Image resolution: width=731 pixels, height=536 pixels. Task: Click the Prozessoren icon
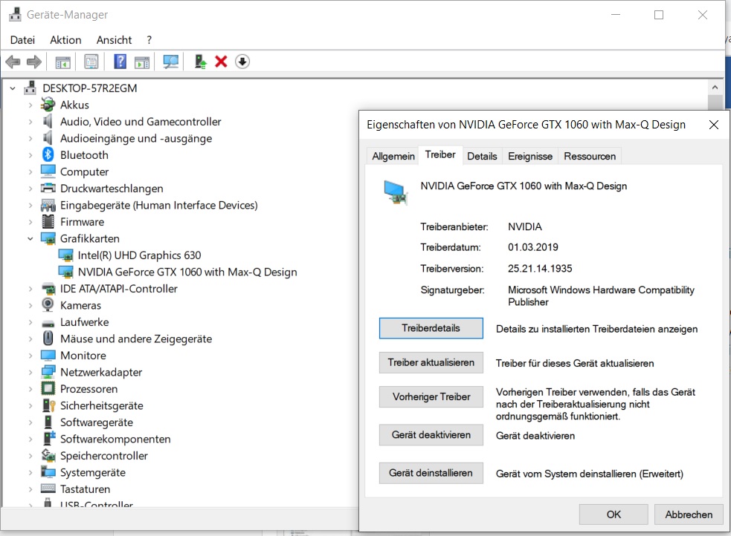click(48, 388)
